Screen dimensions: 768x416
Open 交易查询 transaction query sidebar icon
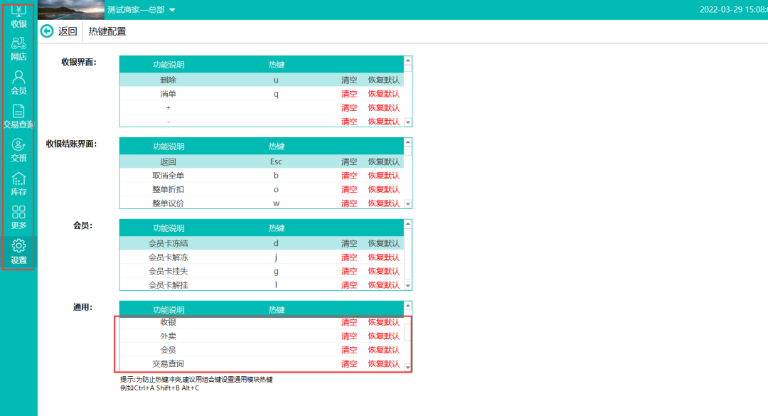(x=18, y=115)
